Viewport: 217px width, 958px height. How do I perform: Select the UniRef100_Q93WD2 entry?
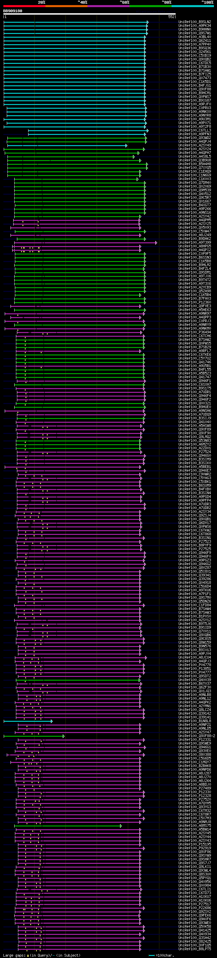point(195,138)
